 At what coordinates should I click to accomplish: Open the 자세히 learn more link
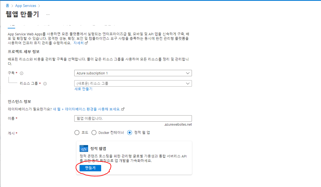coord(81,43)
